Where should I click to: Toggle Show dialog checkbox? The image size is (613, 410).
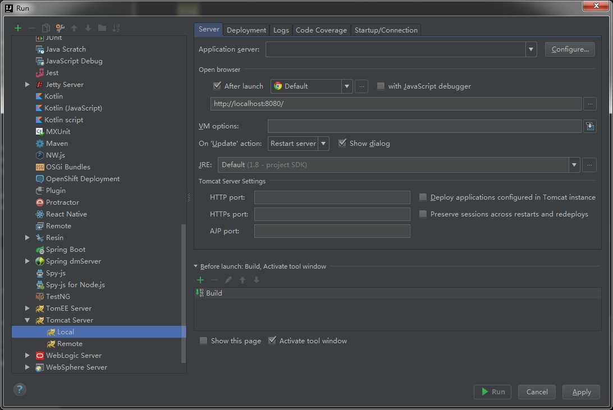pyautogui.click(x=342, y=143)
